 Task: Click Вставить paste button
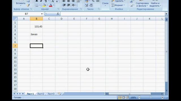coord(21,3)
